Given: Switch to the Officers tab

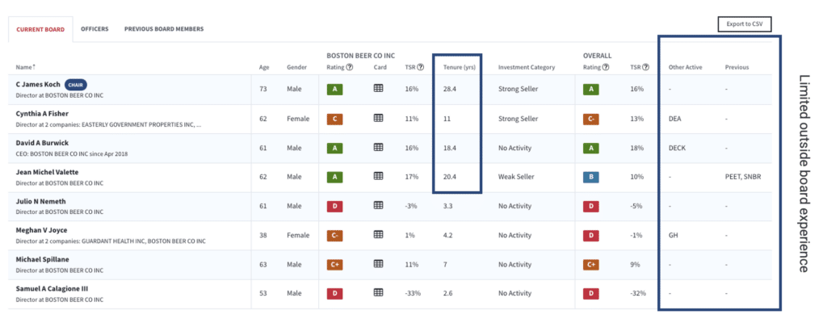Looking at the screenshot, I should pos(94,29).
